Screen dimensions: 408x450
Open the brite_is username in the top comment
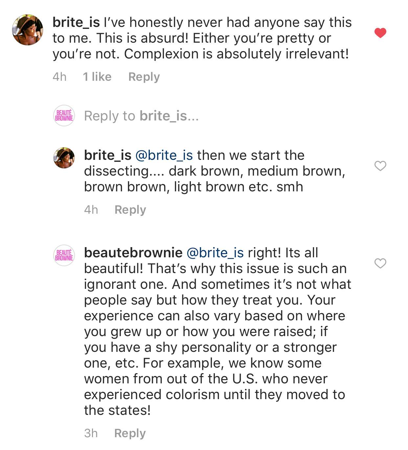tap(76, 22)
